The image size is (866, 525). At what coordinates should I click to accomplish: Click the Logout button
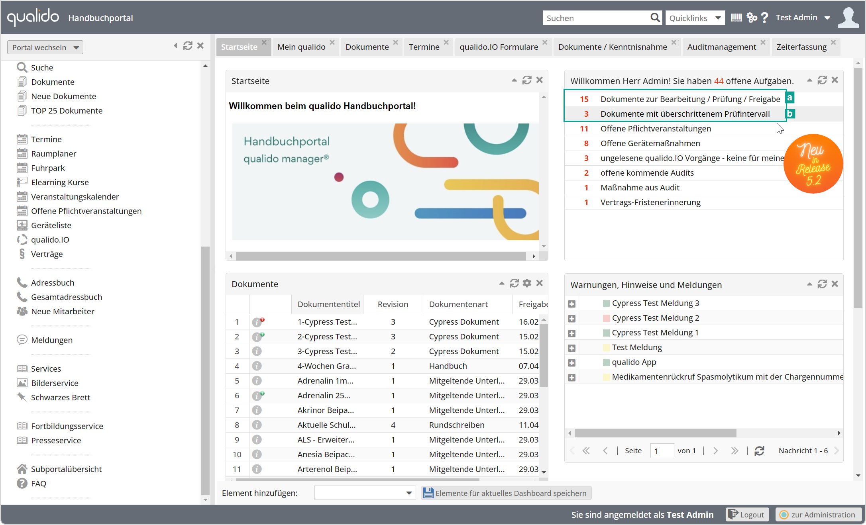pyautogui.click(x=747, y=514)
